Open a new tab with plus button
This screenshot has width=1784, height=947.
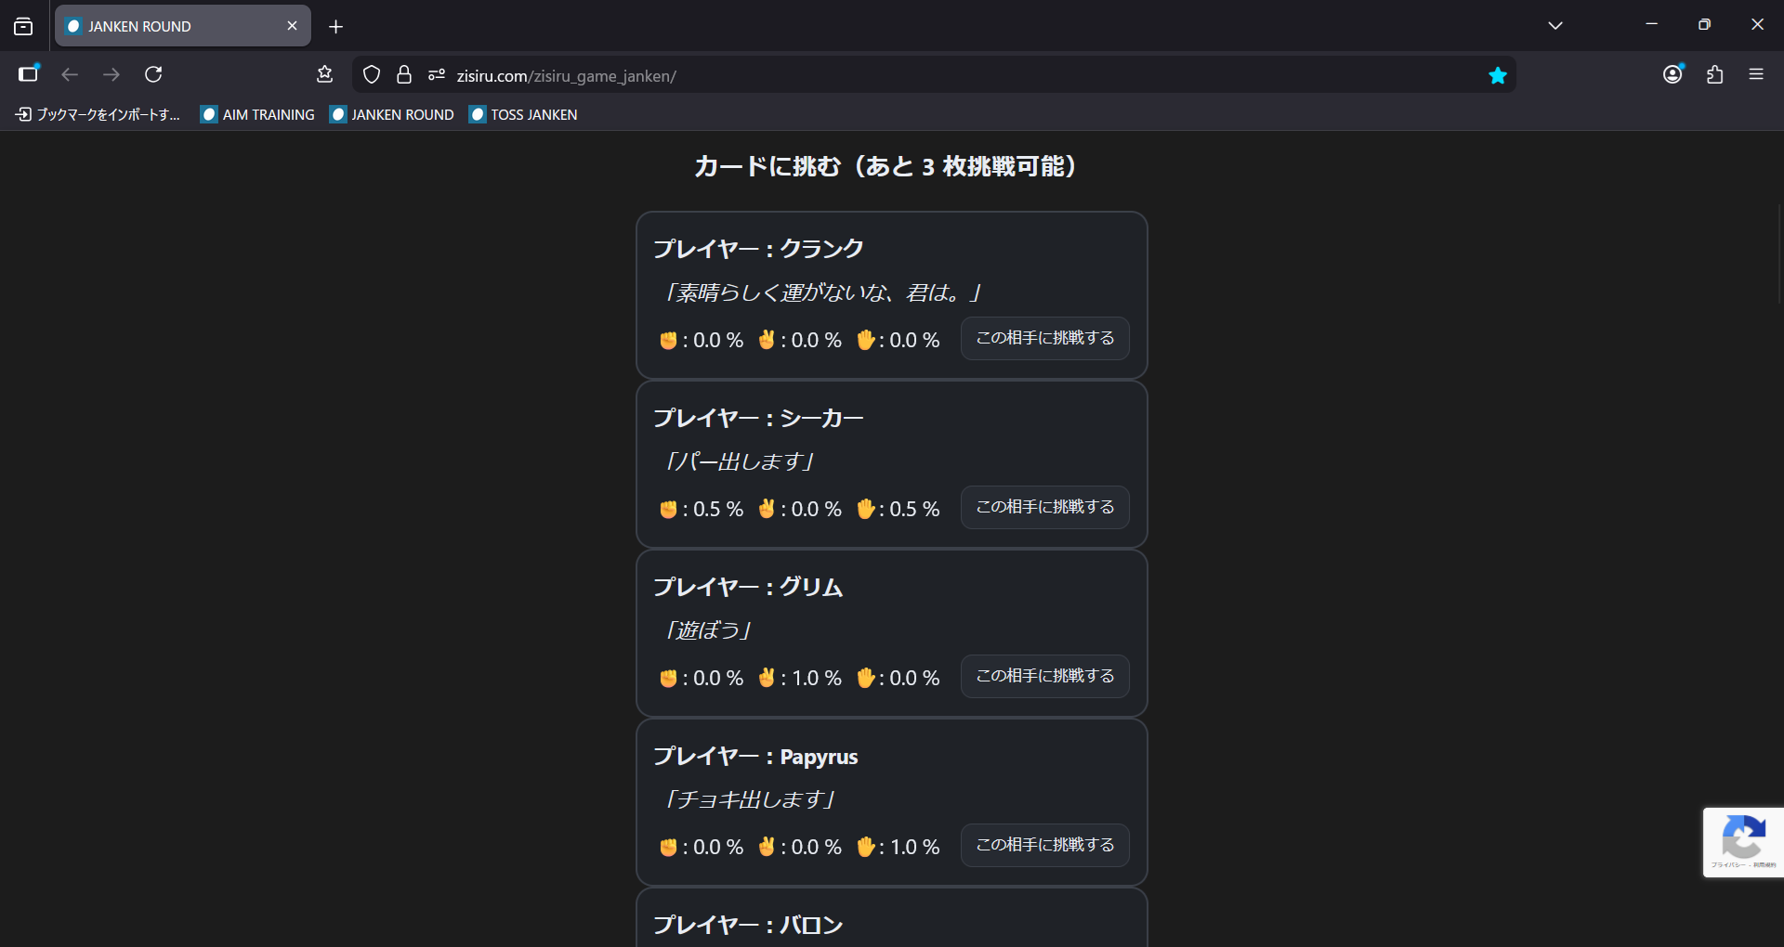335,27
